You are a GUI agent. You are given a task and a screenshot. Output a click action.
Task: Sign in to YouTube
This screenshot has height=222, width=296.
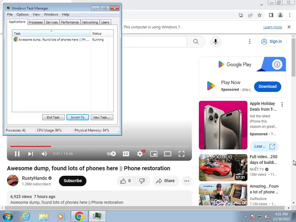point(272,42)
